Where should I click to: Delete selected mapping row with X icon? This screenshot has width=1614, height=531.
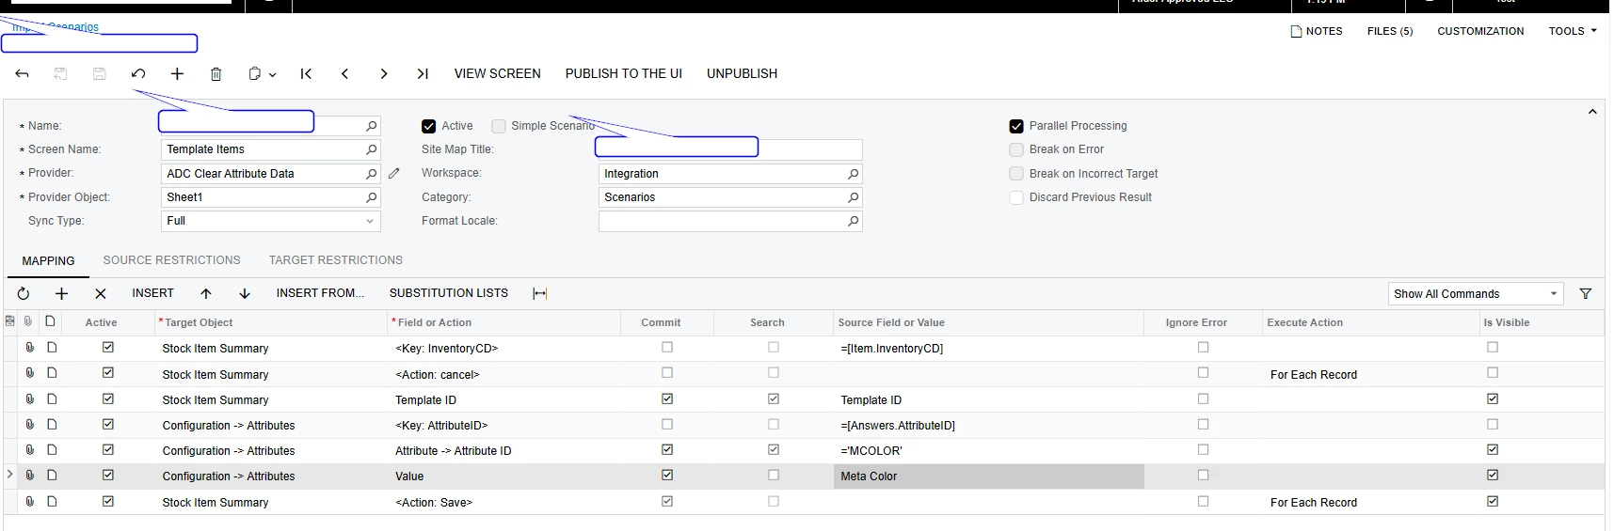(x=101, y=293)
